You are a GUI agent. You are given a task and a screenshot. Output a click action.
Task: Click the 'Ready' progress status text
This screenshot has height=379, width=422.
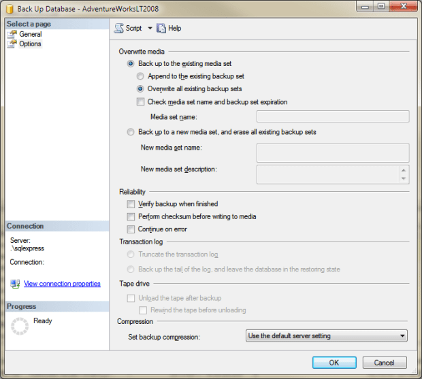[43, 321]
